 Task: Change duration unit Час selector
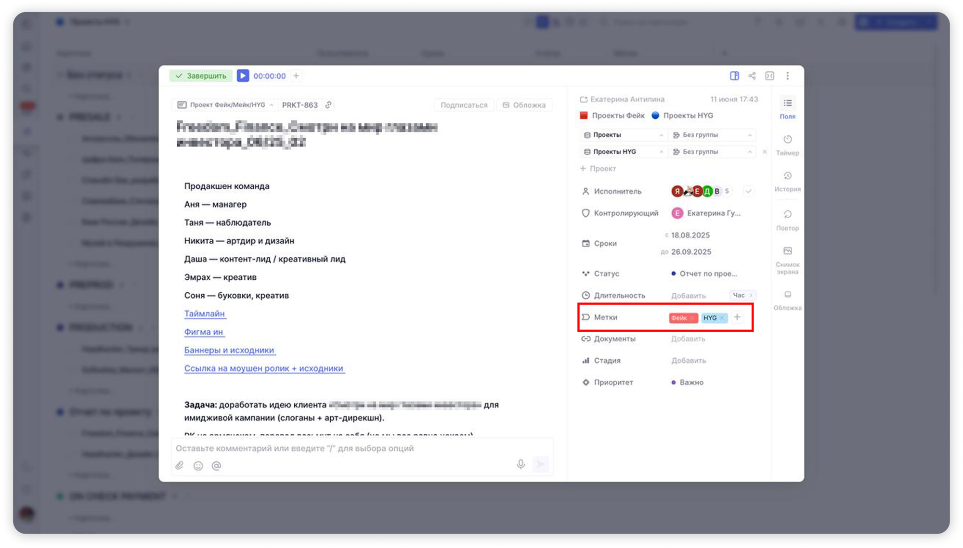pyautogui.click(x=742, y=295)
